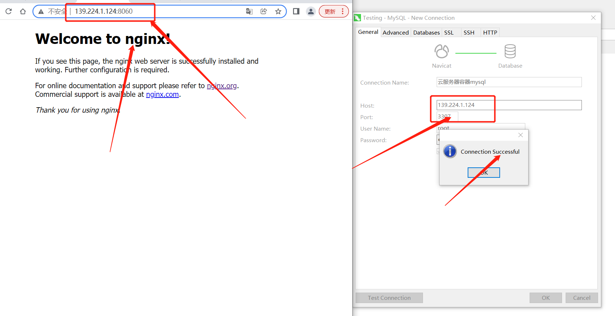Switch to the Advanced tab
The image size is (615, 316).
[396, 32]
